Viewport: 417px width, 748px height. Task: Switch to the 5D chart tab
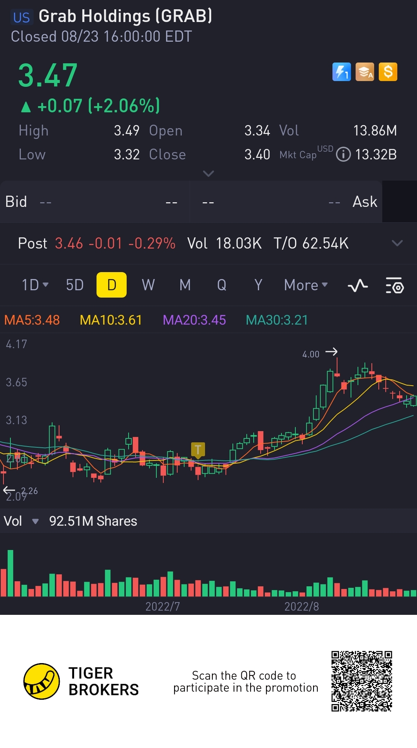click(x=75, y=285)
